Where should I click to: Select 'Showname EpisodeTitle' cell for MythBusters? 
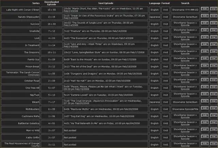(185, 109)
